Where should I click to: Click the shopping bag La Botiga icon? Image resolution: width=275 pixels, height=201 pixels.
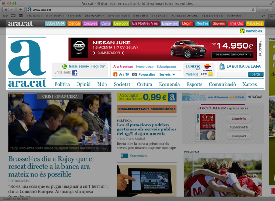tap(220, 66)
